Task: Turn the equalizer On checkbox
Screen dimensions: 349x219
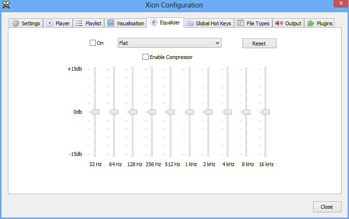Action: click(93, 43)
